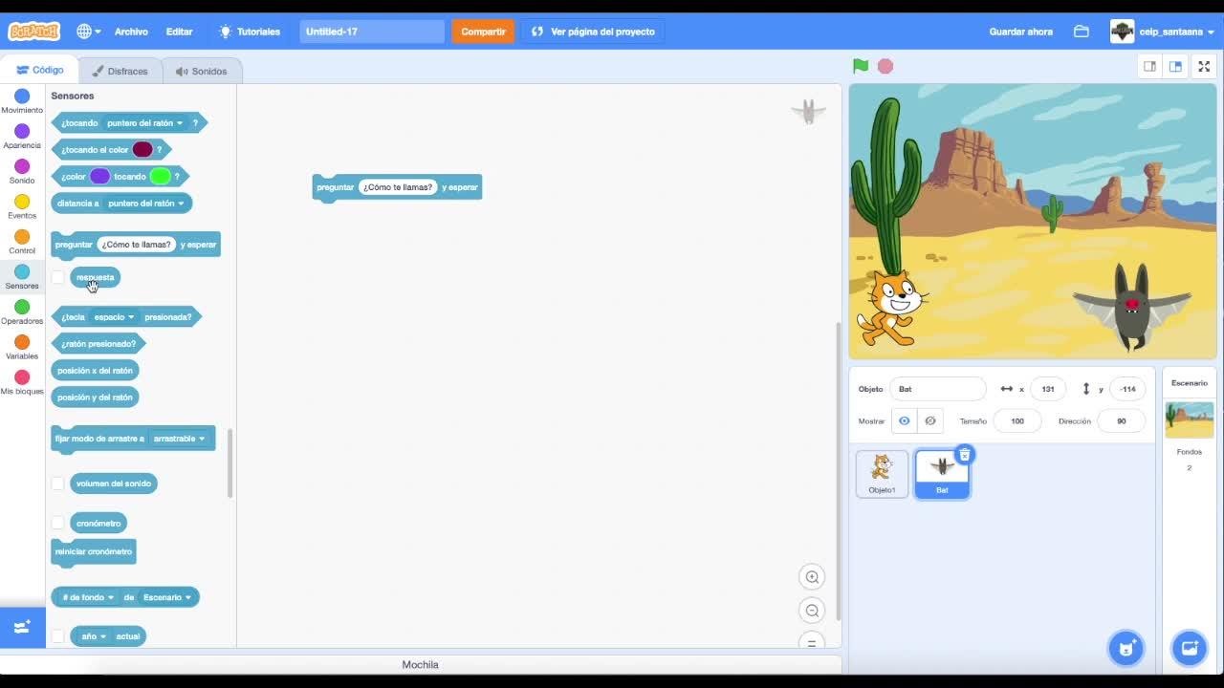
Task: Enter full screen stage mode
Action: pos(1204,66)
